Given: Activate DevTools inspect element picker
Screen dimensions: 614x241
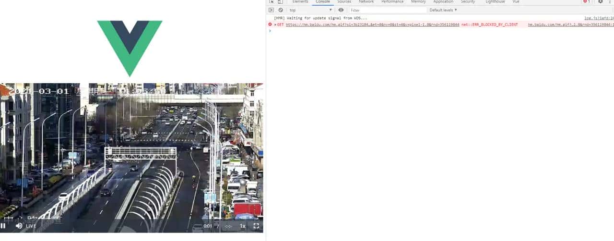Looking at the screenshot, I should coord(272,2).
